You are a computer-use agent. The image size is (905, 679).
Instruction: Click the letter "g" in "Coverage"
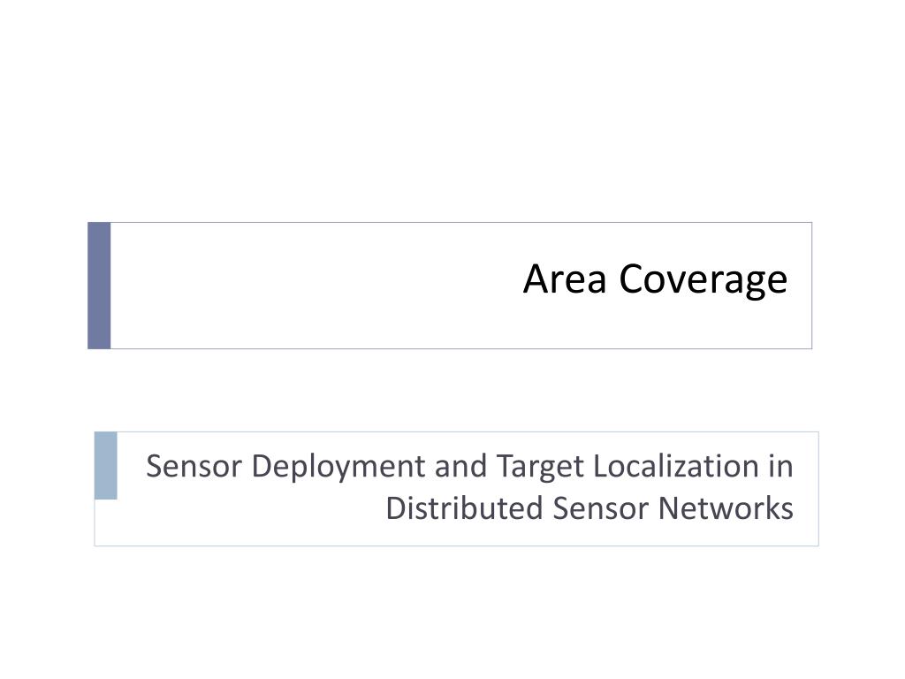coord(751,284)
